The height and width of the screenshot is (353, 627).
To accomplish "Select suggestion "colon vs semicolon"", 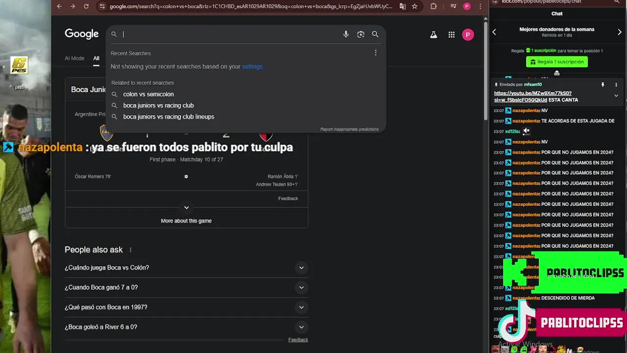I will [148, 94].
